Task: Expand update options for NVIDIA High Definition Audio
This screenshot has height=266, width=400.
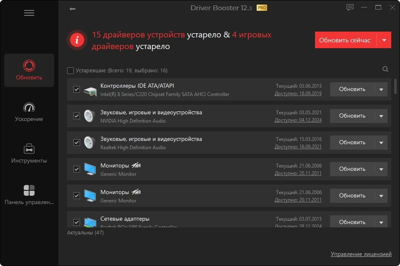Action: (381, 116)
